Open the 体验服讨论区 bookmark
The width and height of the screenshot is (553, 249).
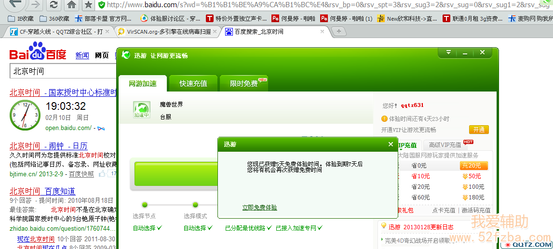170,19
